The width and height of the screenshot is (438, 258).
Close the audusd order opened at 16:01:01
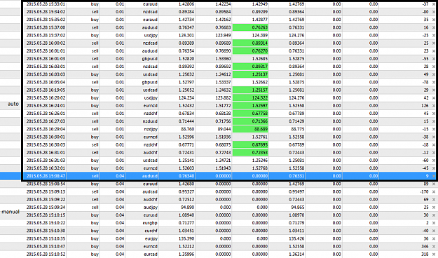434,51
